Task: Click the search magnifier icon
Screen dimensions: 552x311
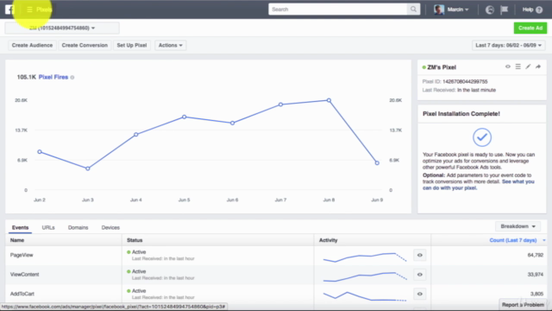Action: (413, 10)
